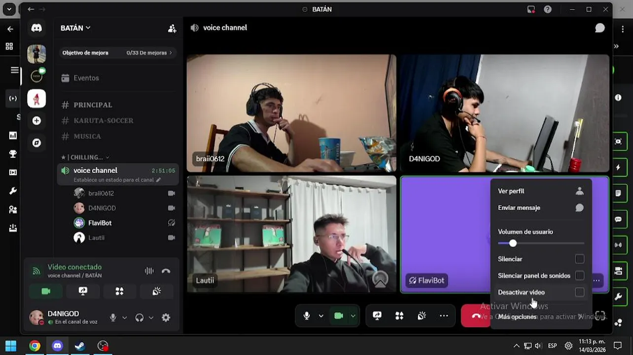Start an activity from the left panel
The image size is (633, 355).
pyautogui.click(x=119, y=291)
